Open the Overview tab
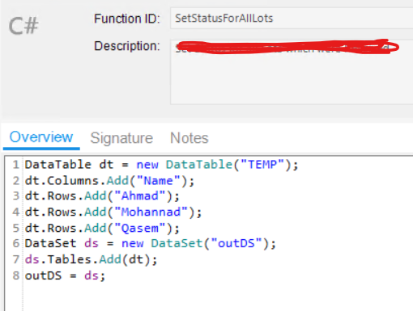 (41, 137)
